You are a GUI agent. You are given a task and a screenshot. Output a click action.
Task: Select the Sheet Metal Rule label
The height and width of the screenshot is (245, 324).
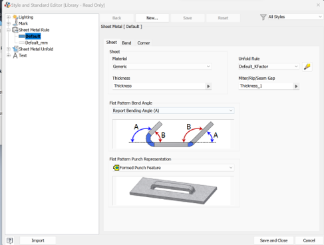(34, 30)
